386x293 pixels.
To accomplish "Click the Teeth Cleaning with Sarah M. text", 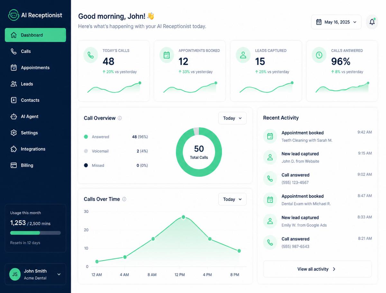I will click(x=307, y=140).
